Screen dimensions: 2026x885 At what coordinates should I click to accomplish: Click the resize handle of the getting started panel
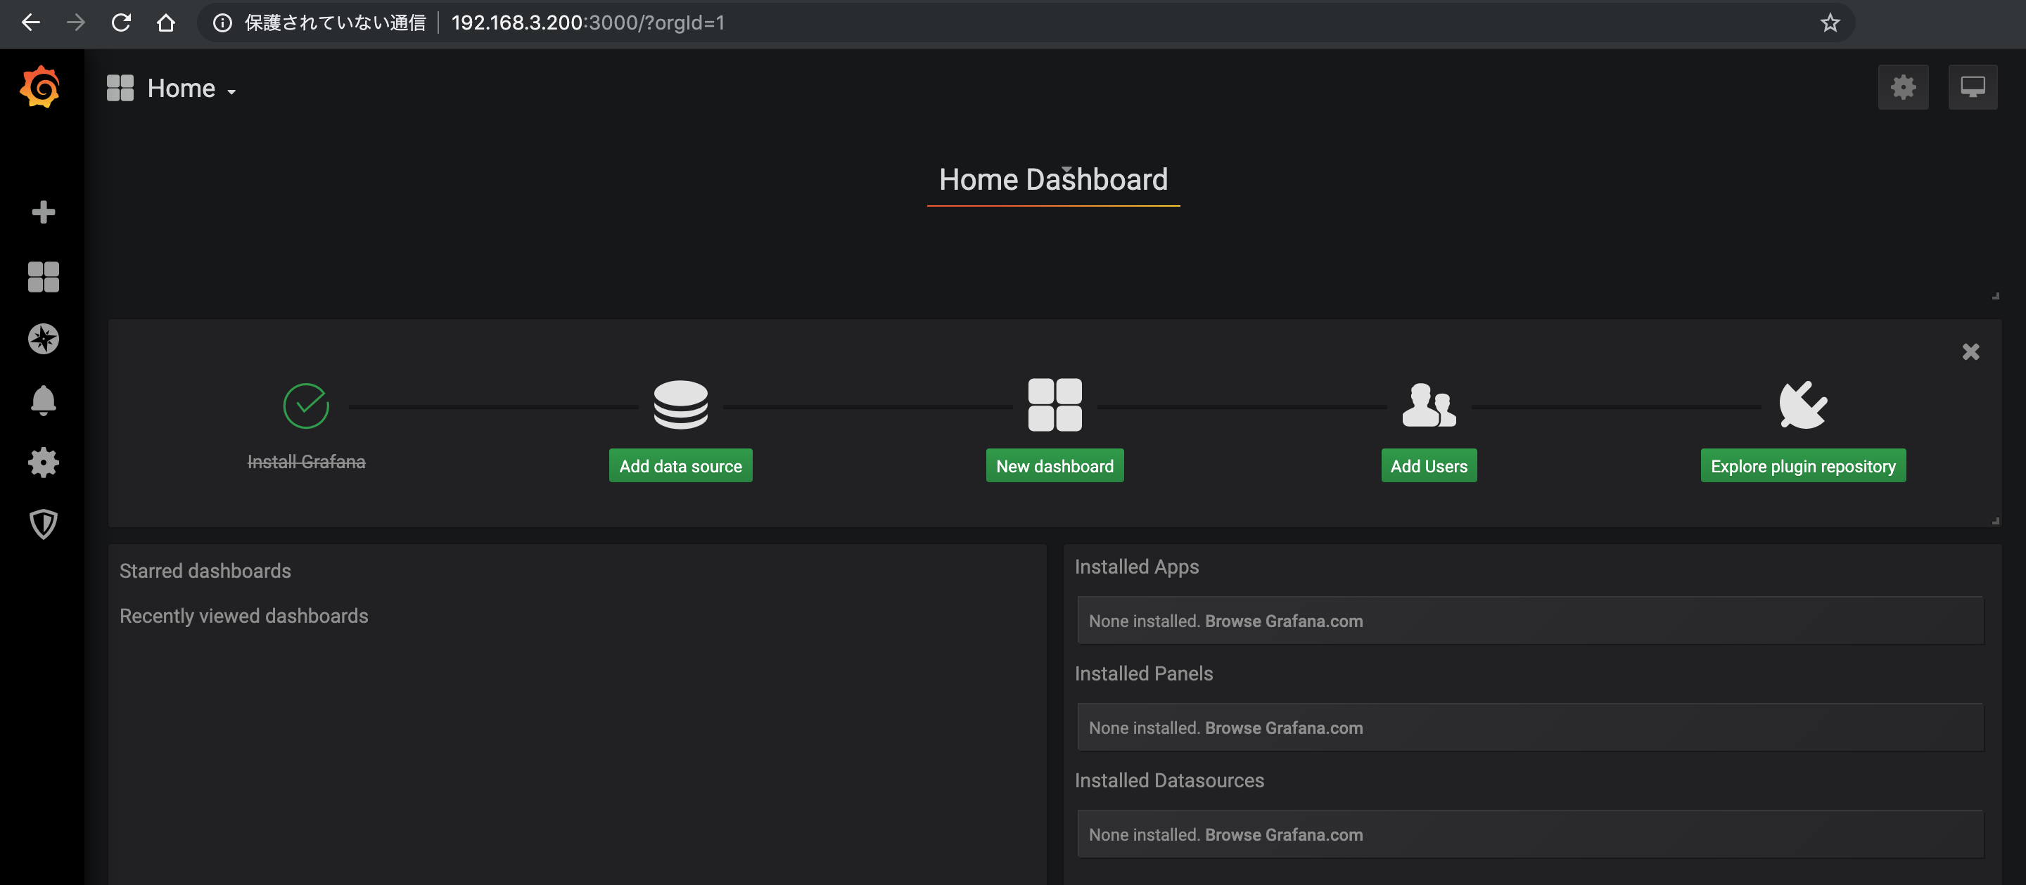tap(1995, 520)
